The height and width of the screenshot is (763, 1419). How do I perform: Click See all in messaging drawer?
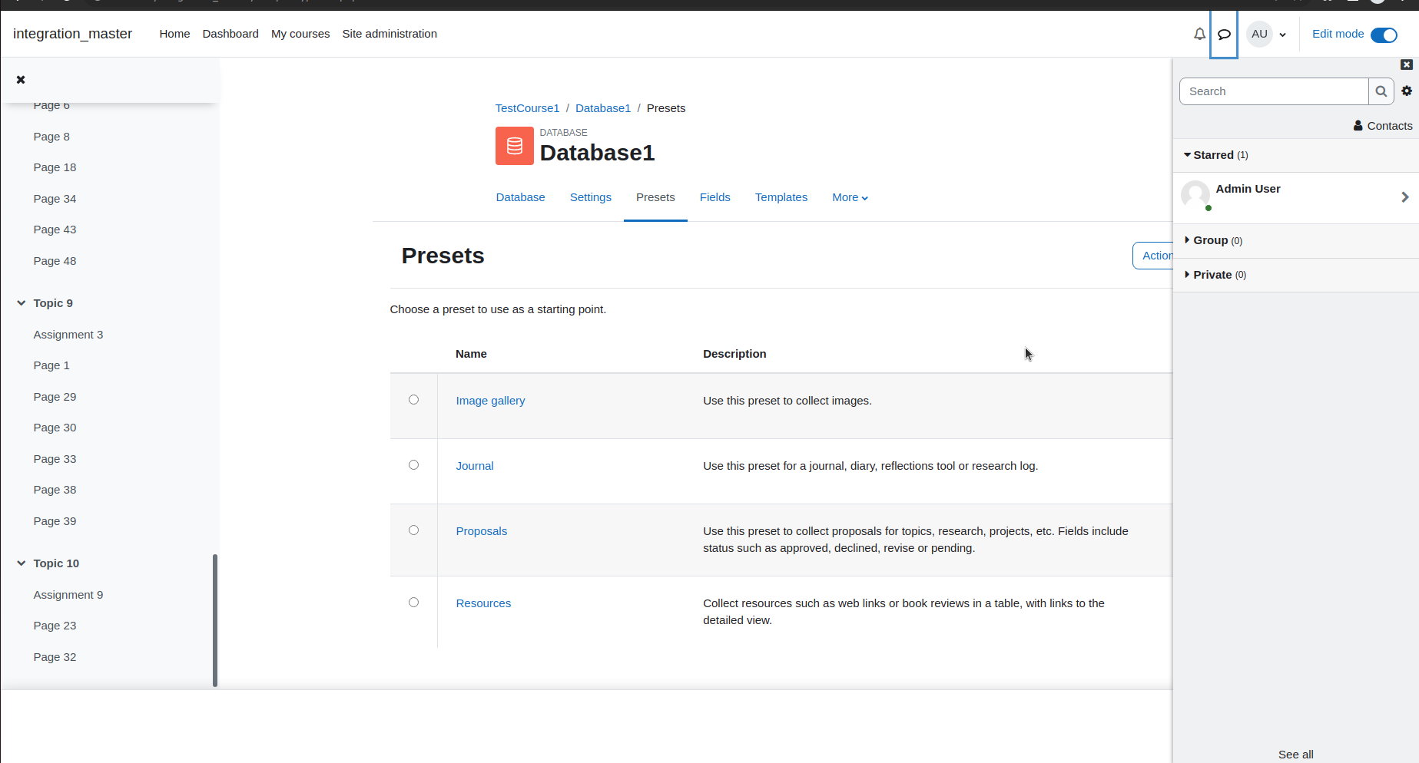coord(1295,755)
